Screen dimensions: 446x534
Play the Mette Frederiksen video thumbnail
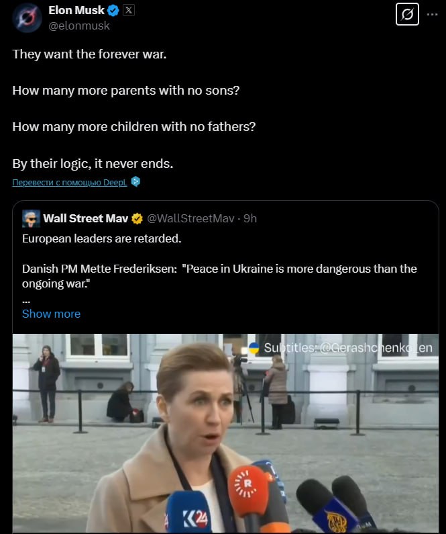(225, 433)
